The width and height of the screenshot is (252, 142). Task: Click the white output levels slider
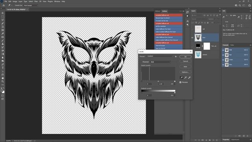[175, 93]
